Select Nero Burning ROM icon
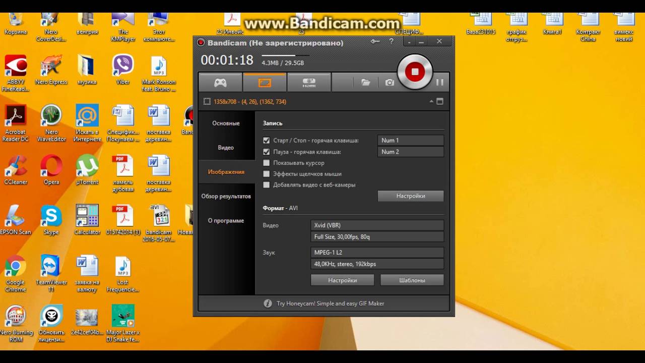 point(16,324)
